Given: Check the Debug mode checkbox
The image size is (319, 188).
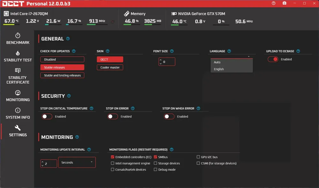Looking at the screenshot, I should click(x=155, y=170).
